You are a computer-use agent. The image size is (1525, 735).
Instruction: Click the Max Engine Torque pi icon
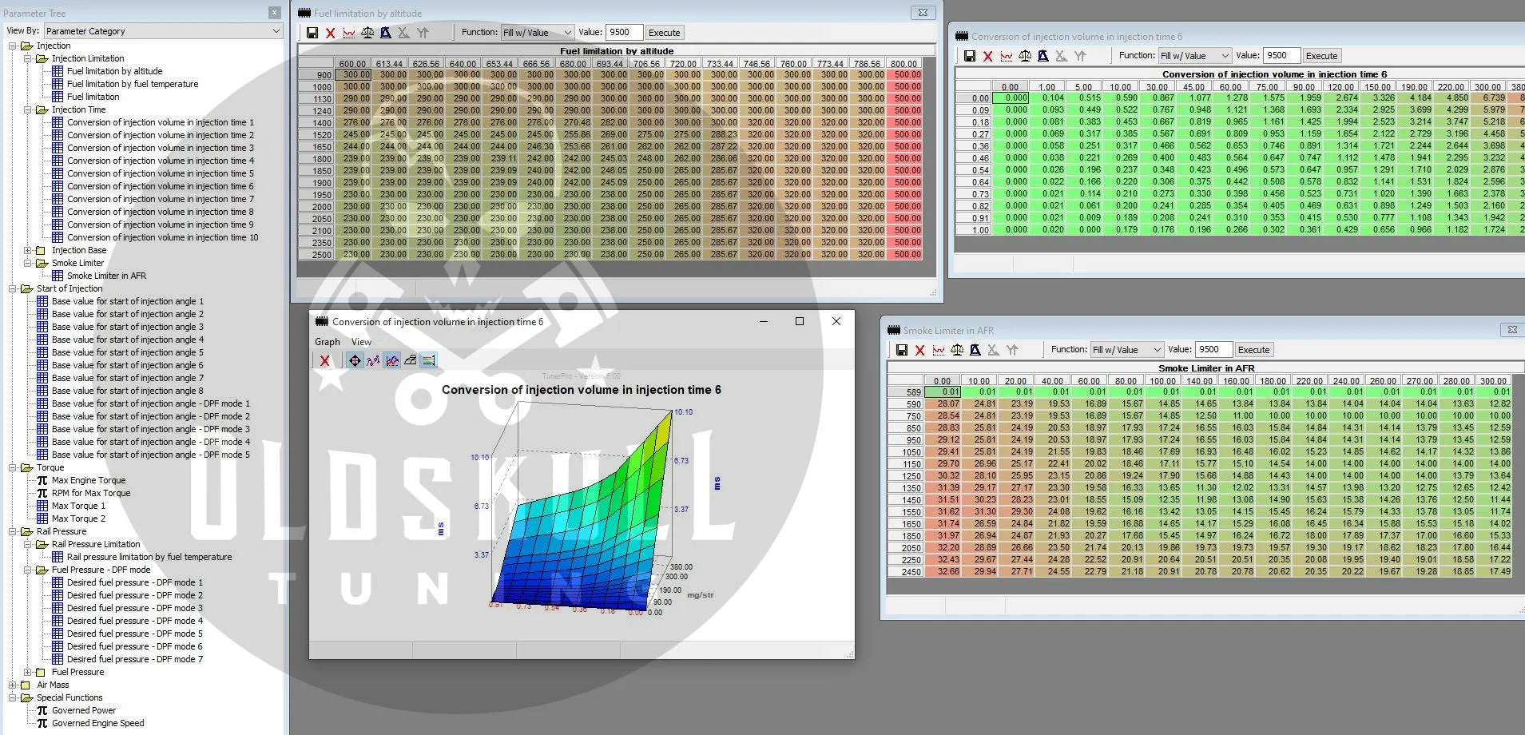tap(42, 480)
